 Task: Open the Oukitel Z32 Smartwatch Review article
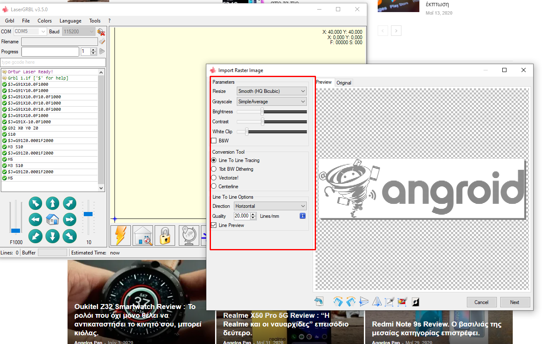click(x=138, y=320)
